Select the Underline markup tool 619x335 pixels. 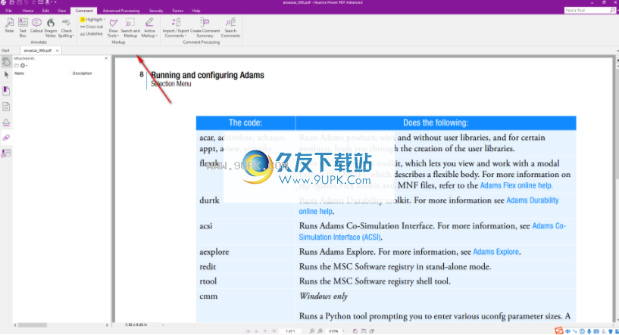(92, 33)
